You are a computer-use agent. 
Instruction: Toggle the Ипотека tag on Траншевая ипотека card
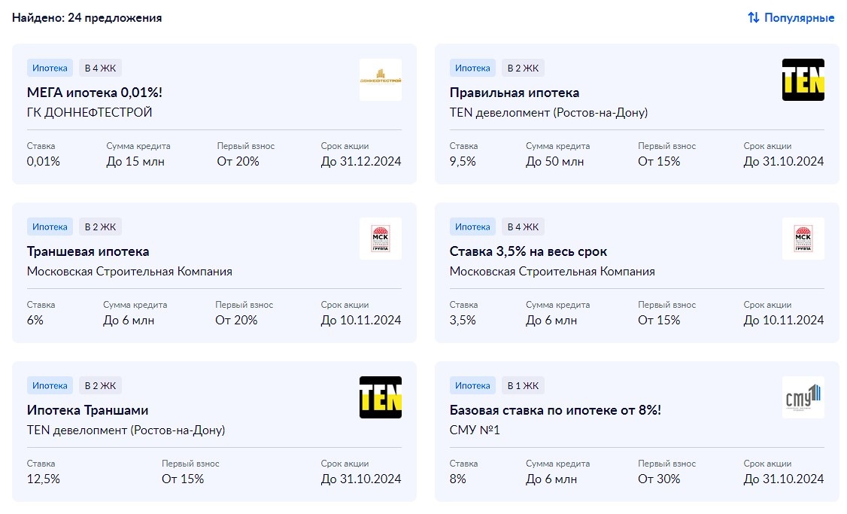50,226
